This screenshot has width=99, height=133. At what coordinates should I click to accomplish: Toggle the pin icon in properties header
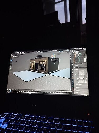pyautogui.click(x=86, y=65)
